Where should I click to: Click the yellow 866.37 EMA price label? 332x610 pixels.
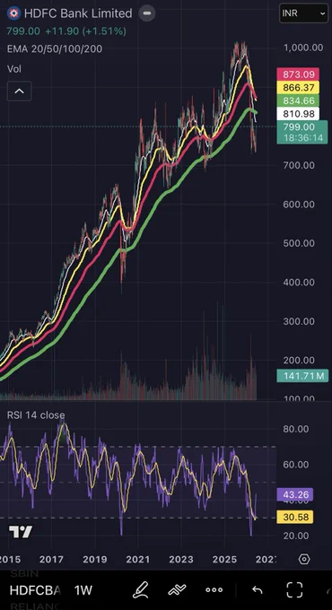point(298,87)
